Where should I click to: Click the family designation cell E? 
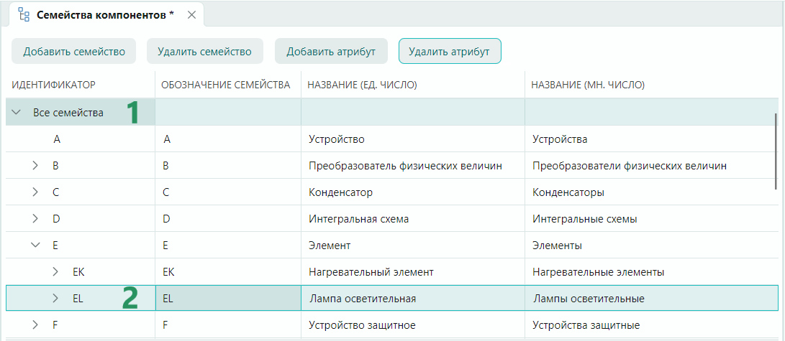pos(228,245)
